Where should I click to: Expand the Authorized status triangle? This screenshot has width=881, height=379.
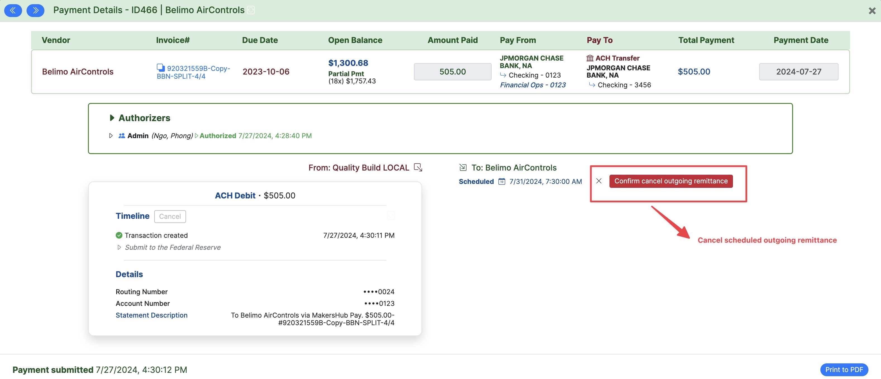[x=196, y=136]
